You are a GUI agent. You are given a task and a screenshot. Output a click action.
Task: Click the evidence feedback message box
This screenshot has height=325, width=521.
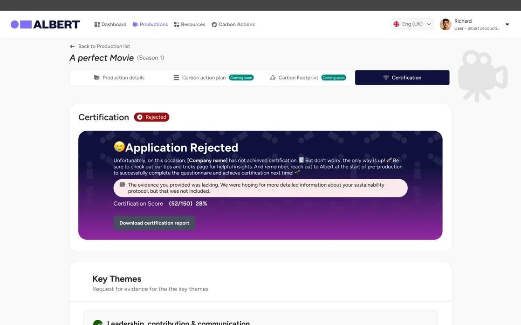(x=260, y=188)
